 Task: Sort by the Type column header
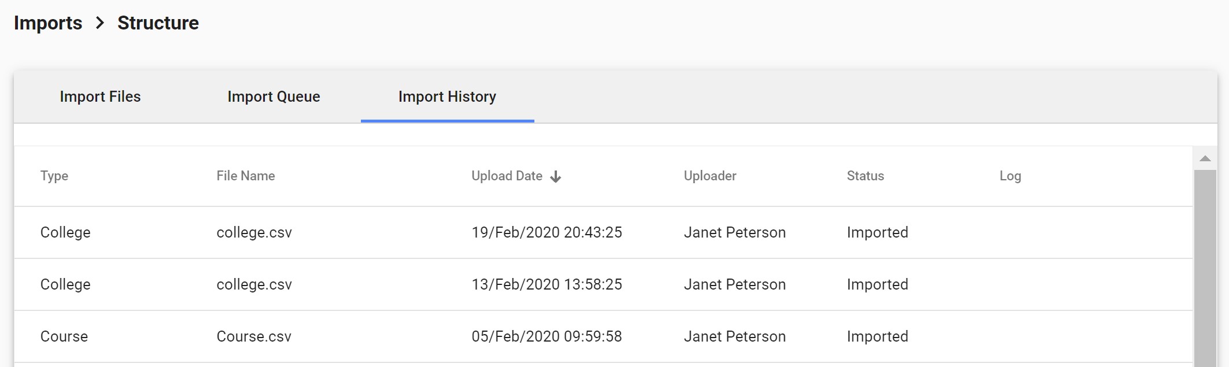click(54, 176)
